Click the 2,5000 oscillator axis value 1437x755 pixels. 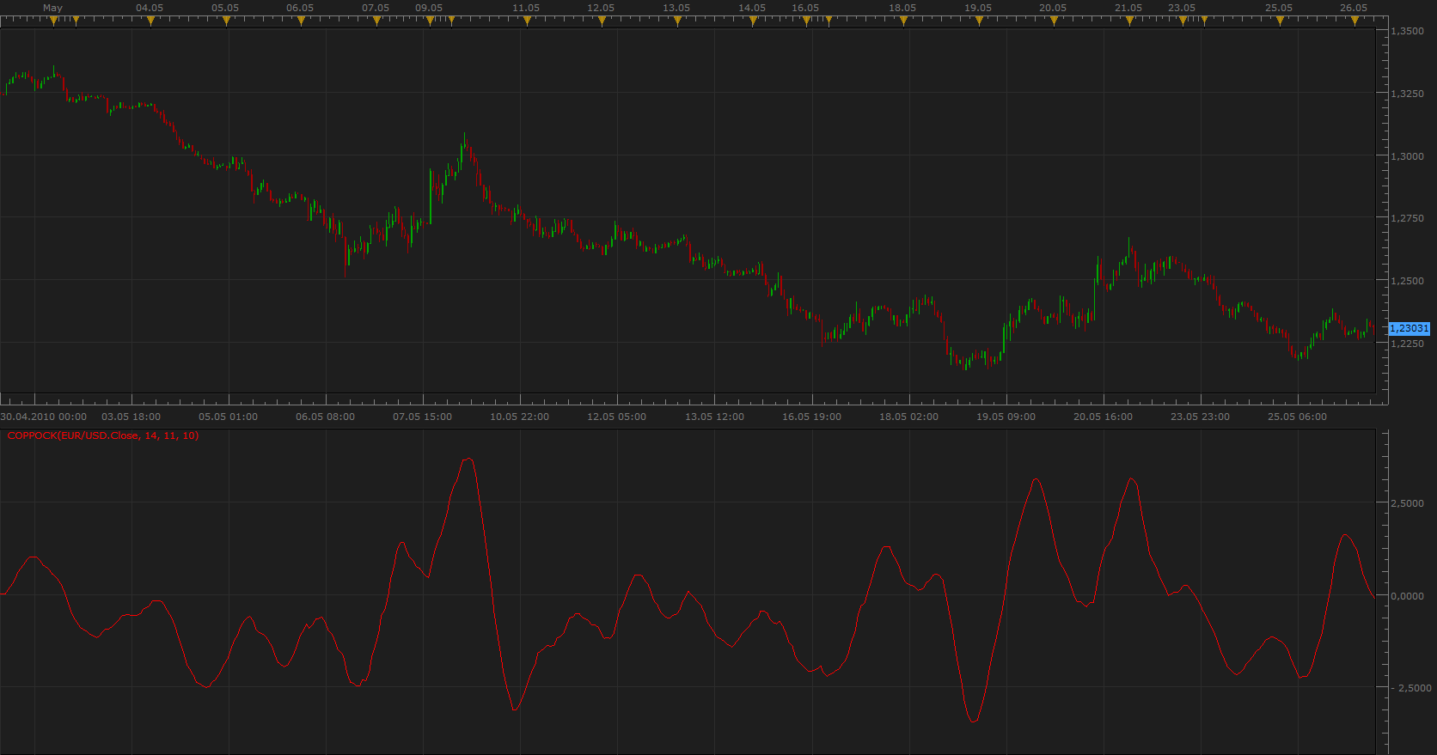pos(1408,503)
